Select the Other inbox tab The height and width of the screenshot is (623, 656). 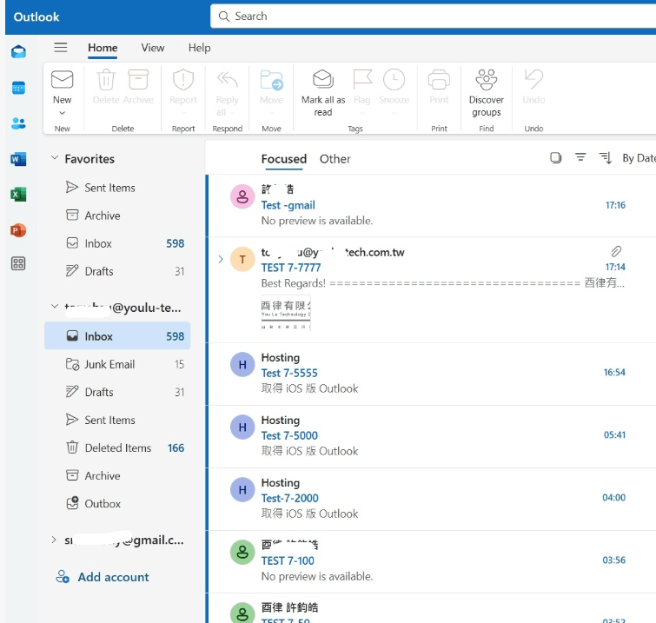click(x=335, y=159)
